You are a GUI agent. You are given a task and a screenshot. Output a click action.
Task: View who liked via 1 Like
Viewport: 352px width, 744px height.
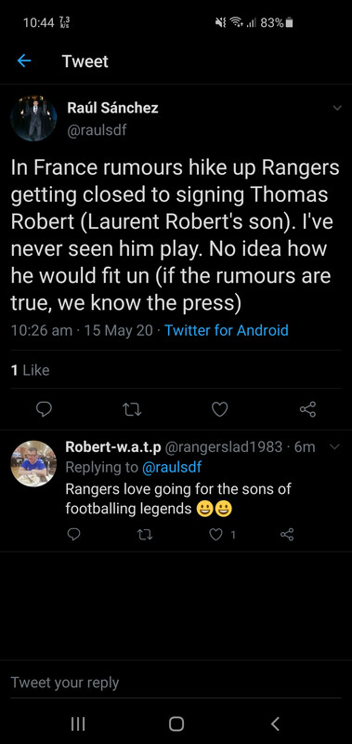[x=30, y=369]
